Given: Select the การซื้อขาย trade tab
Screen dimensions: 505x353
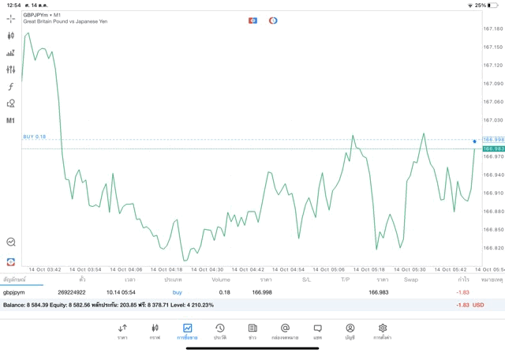Looking at the screenshot, I should [x=187, y=332].
